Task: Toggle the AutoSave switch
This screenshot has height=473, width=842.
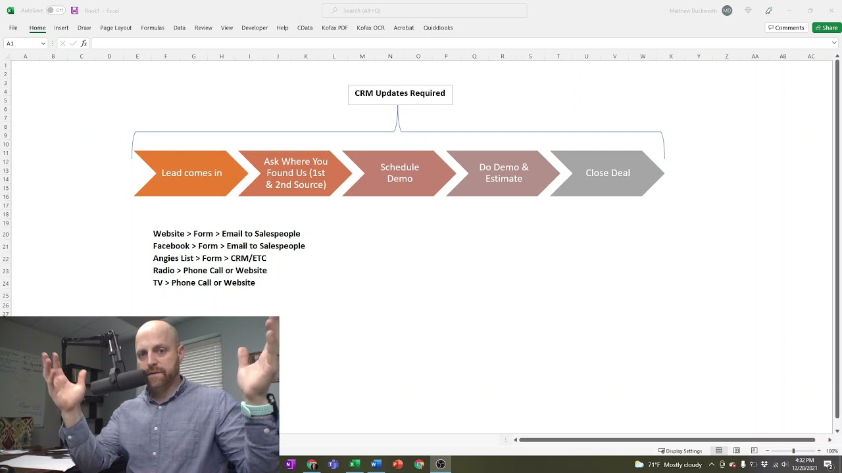Action: (55, 11)
